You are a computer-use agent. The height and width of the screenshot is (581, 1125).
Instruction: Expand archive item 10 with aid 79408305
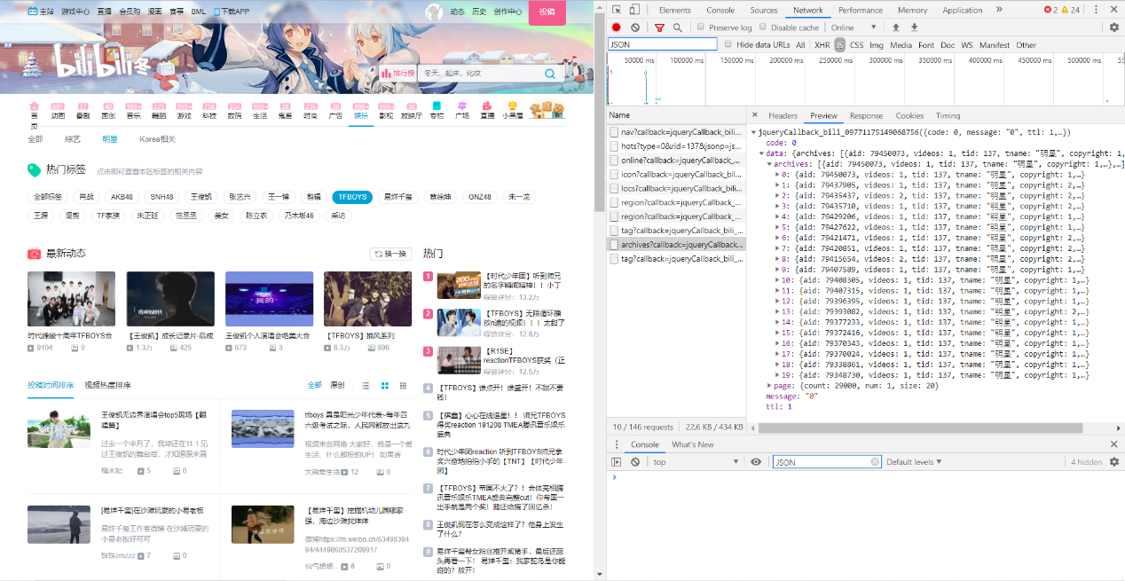tap(776, 279)
